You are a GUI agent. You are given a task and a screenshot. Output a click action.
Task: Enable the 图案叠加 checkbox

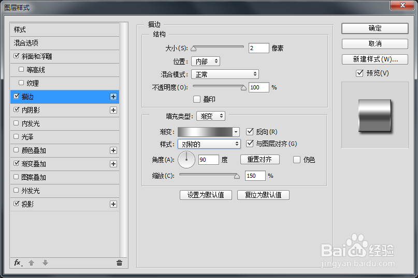(x=16, y=177)
